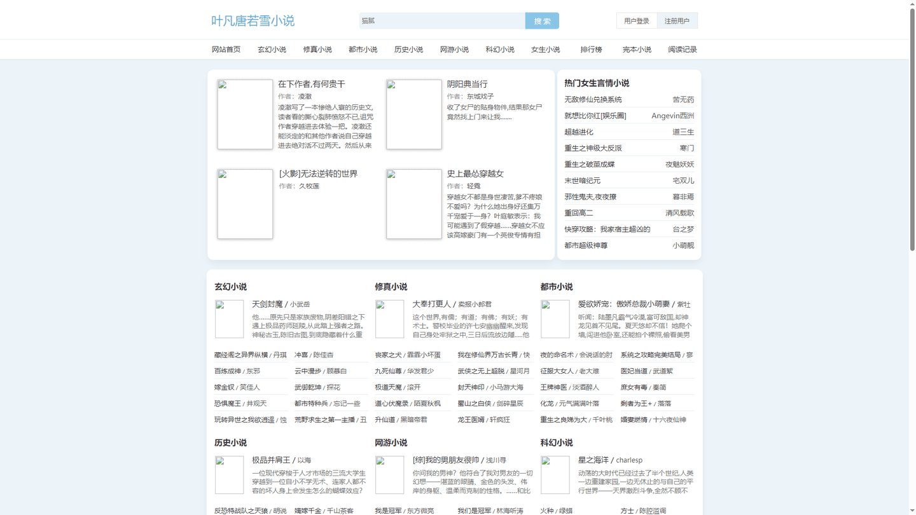This screenshot has height=515, width=916.
Task: Open 重生之神级大反派 in hot list
Action: click(x=593, y=148)
